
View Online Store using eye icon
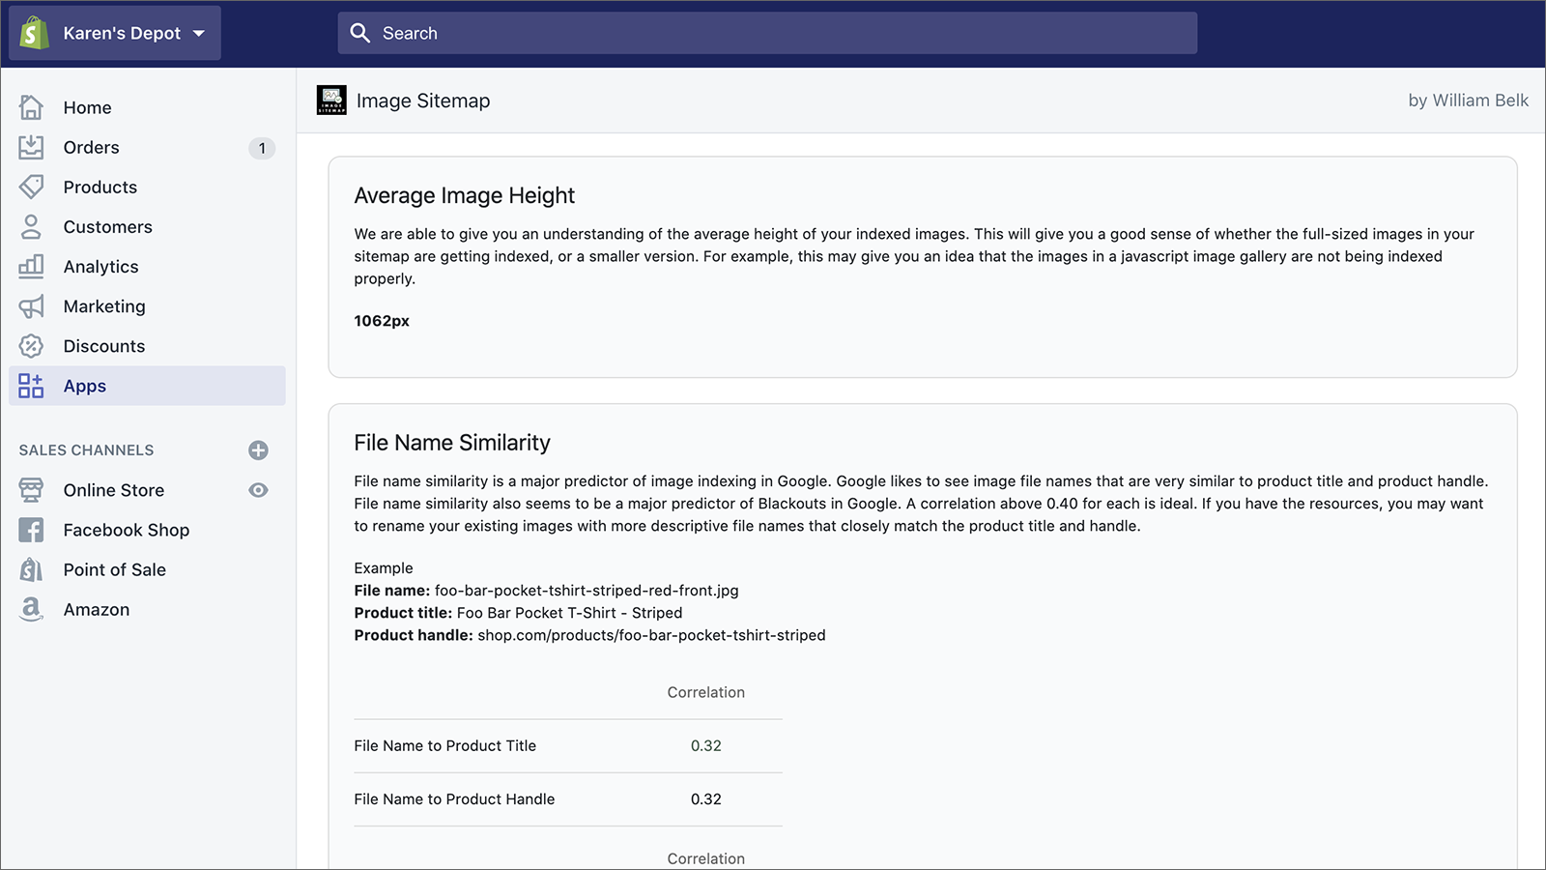point(258,490)
